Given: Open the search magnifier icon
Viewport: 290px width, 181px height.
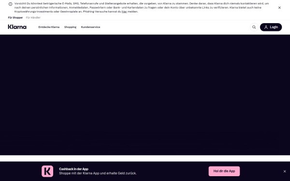Looking at the screenshot, I should point(254,27).
